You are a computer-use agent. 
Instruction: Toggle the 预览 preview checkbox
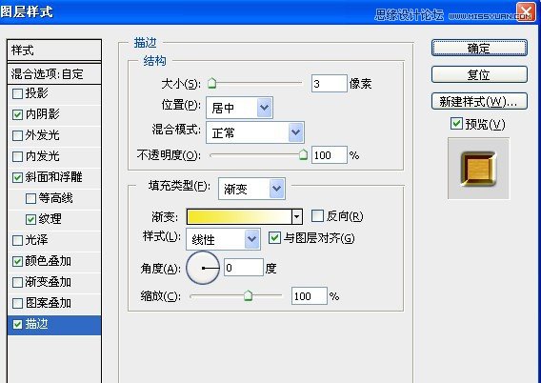[456, 124]
